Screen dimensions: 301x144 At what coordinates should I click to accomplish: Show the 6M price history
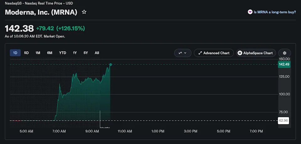pyautogui.click(x=50, y=53)
